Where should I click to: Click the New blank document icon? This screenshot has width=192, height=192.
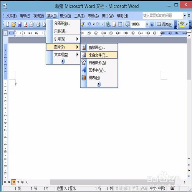click(8, 24)
